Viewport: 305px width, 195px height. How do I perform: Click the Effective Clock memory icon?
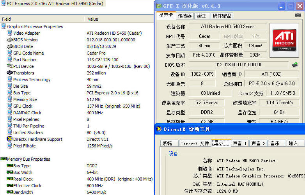click(10, 186)
